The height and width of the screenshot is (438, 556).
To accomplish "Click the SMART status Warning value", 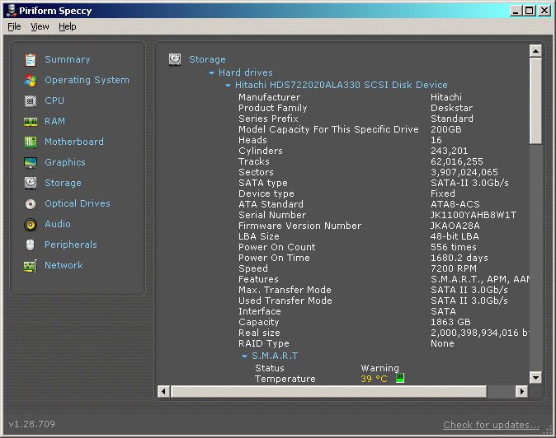I will [379, 368].
